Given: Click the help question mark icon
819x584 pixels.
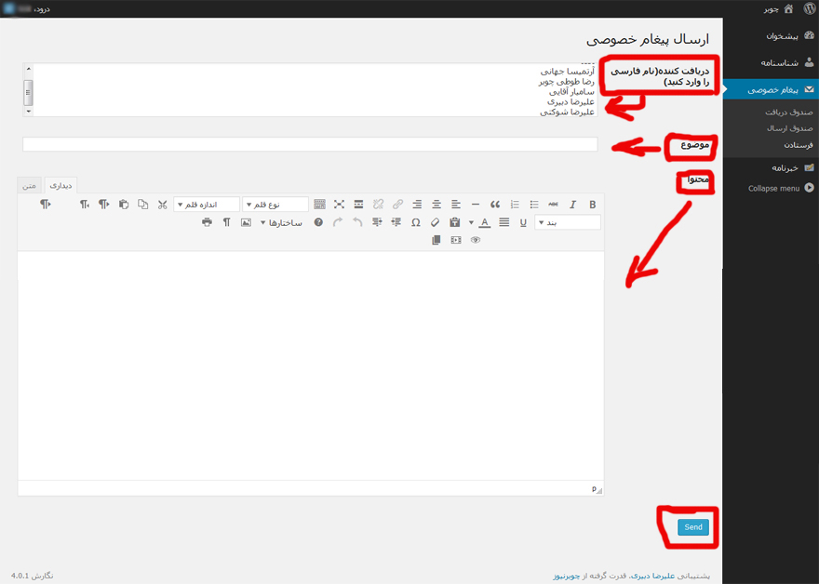Looking at the screenshot, I should [x=319, y=223].
